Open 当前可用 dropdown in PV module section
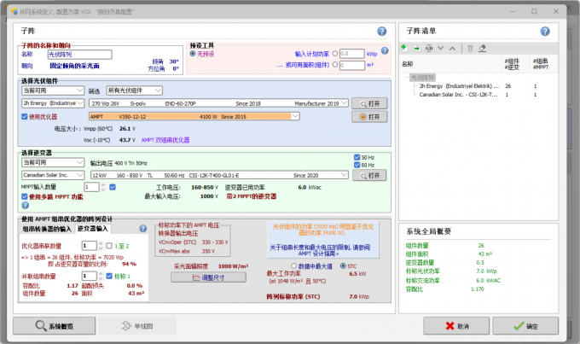This screenshot has width=580, height=344. click(53, 90)
